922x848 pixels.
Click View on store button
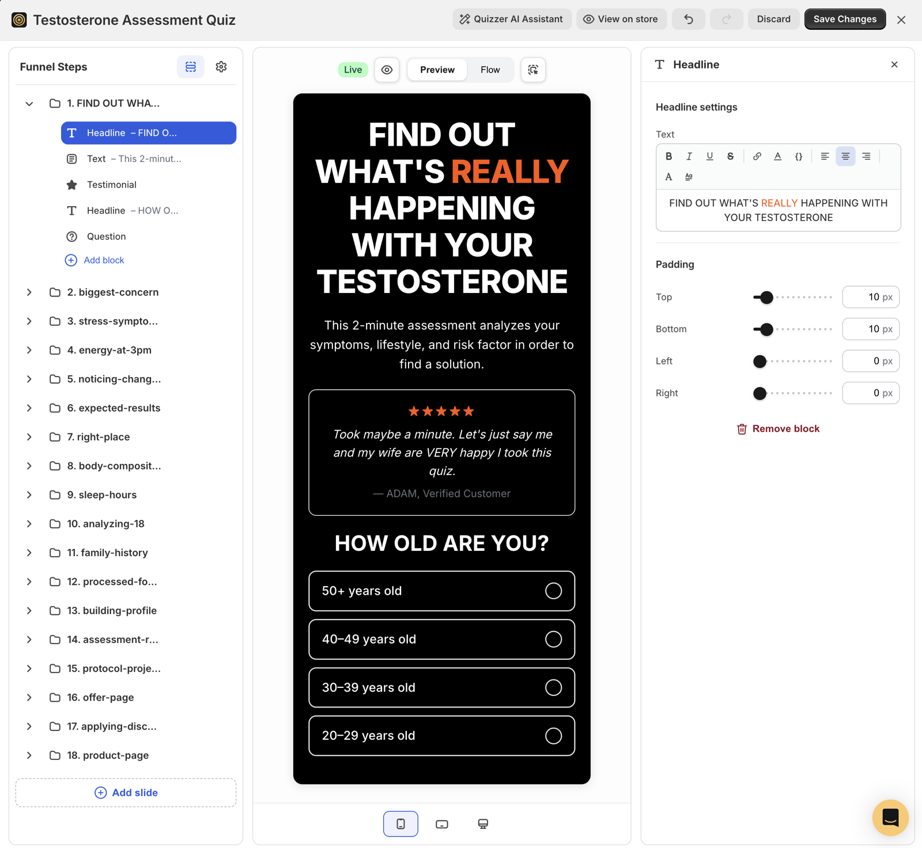tap(621, 19)
